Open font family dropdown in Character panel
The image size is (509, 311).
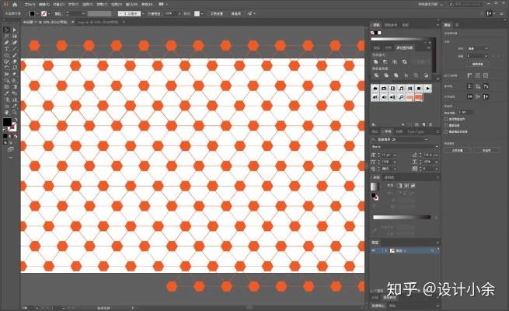(x=426, y=139)
